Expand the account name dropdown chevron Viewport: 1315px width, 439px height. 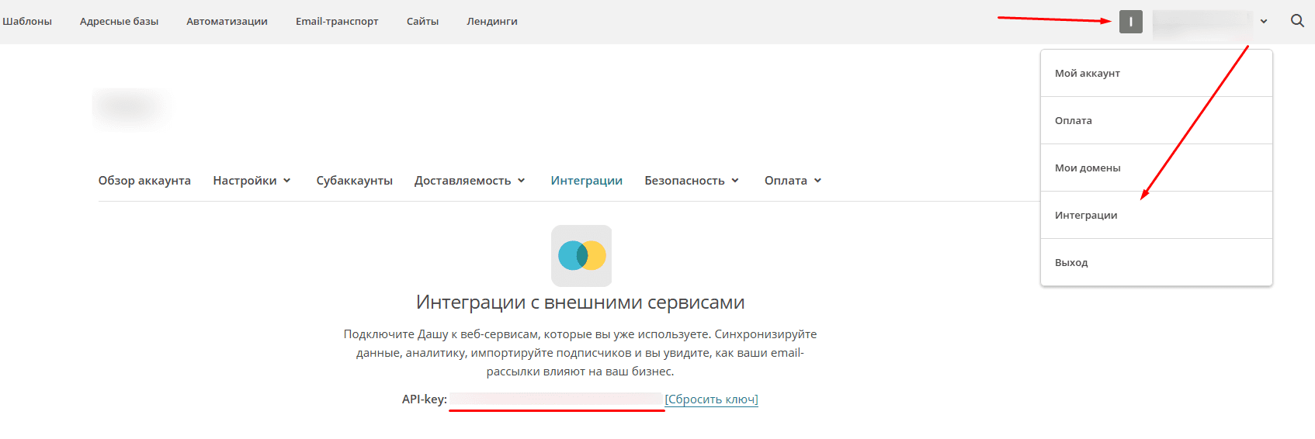click(1264, 22)
